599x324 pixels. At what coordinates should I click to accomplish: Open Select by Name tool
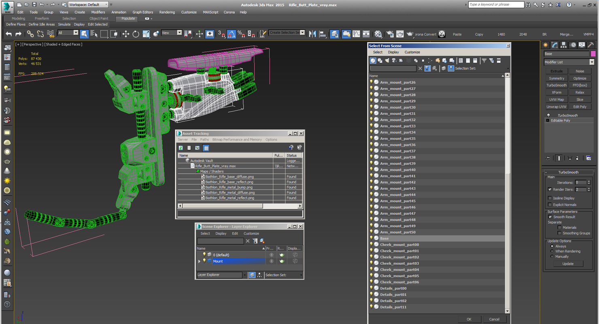[x=94, y=34]
